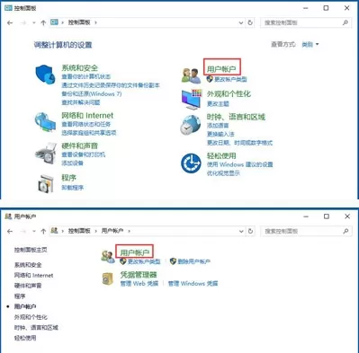Image resolution: width=359 pixels, height=353 pixels.
Task: Click the 卸载程序 link
Action: click(x=72, y=188)
